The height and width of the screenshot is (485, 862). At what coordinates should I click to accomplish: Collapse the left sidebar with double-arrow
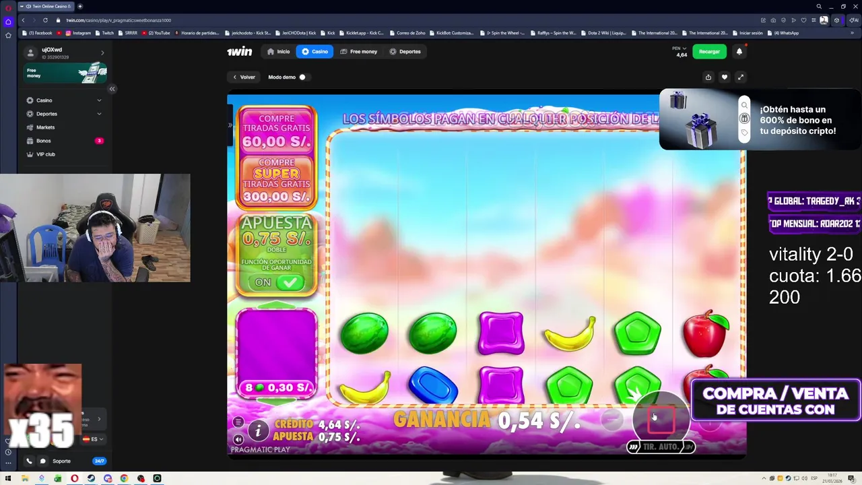coord(112,89)
